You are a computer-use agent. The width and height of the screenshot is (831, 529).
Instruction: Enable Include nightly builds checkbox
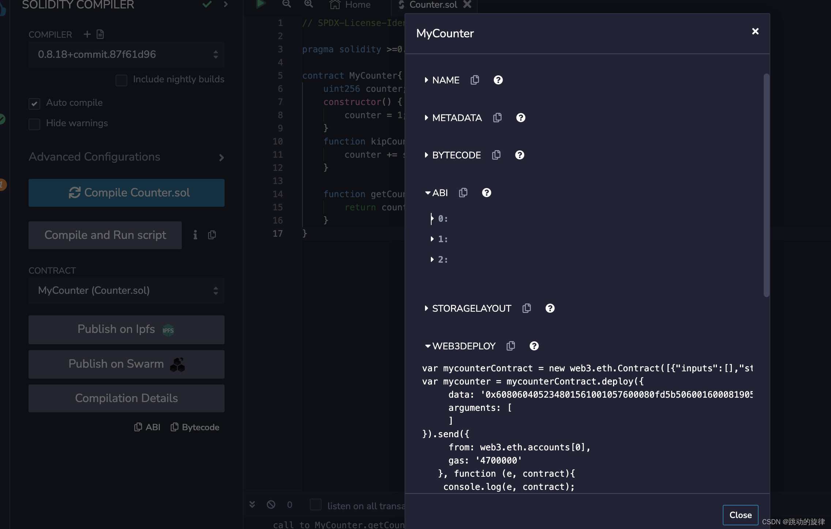(x=121, y=80)
